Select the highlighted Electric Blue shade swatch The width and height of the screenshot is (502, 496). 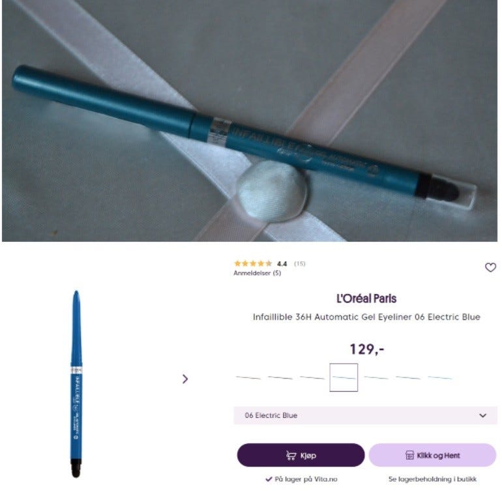tap(344, 377)
